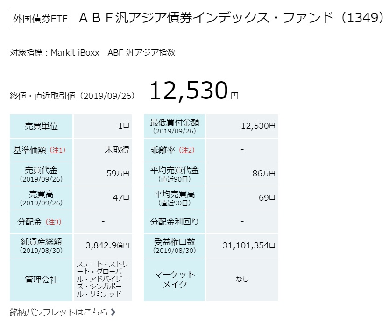This screenshot has height=322, width=389.
Task: Click the 外国債券ETF category badge
Action: (40, 19)
